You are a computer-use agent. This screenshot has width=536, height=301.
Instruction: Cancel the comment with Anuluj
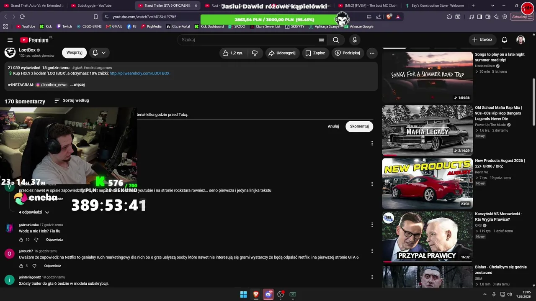point(333,126)
